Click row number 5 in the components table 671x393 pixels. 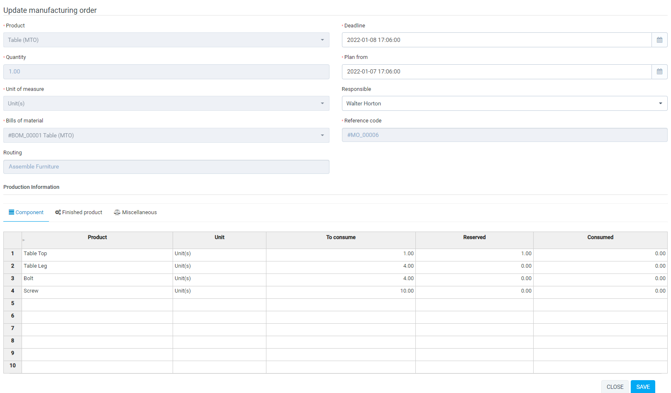click(12, 303)
